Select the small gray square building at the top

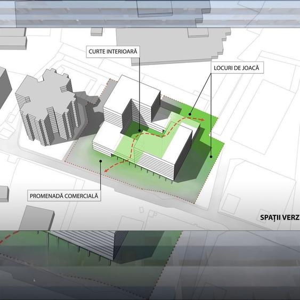[96, 32]
